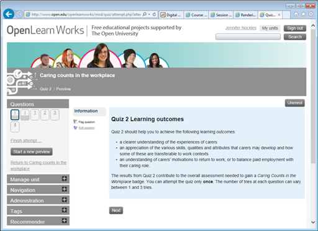Image resolution: width=318 pixels, height=231 pixels.
Task: Open the browser Home icon
Action: 296,14
